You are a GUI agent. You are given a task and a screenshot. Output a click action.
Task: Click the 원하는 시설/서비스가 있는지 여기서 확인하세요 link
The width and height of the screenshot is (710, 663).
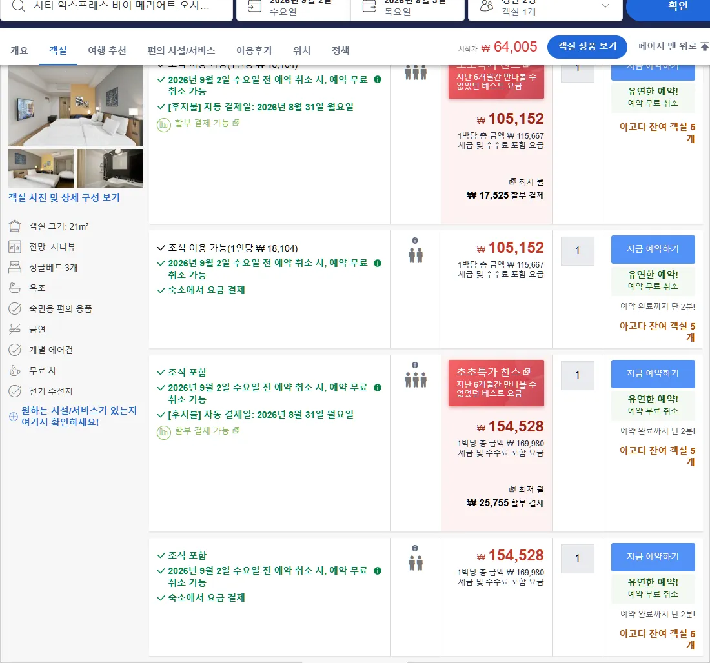pos(79,417)
